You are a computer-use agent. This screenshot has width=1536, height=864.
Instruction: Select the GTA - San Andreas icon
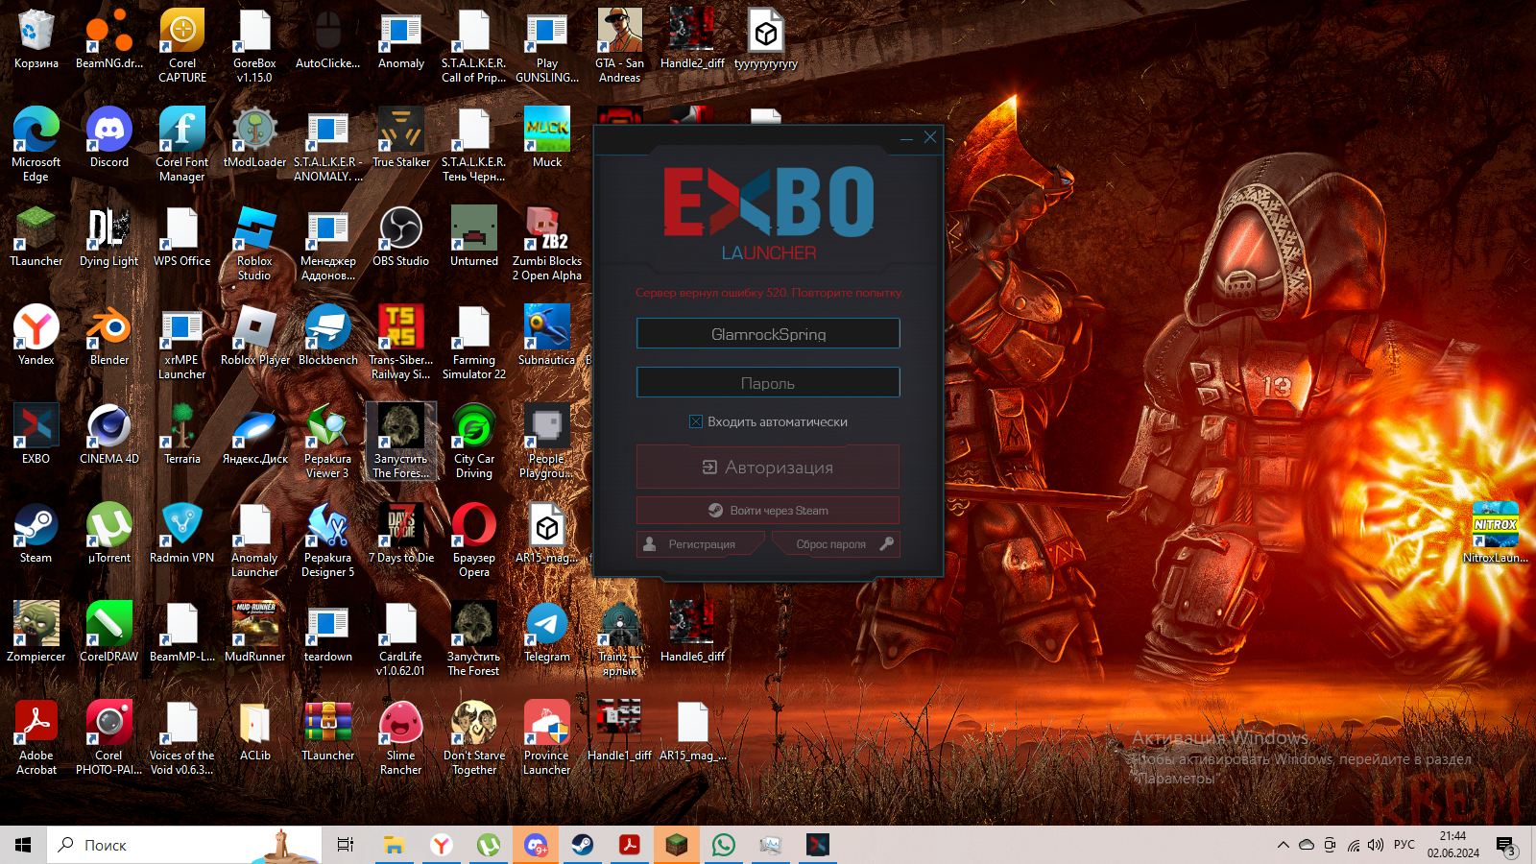pyautogui.click(x=620, y=46)
